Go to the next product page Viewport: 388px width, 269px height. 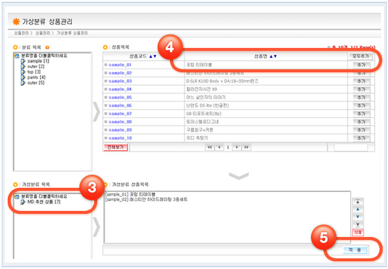point(237,147)
